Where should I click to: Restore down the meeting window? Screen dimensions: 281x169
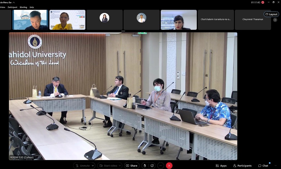pos(274,2)
